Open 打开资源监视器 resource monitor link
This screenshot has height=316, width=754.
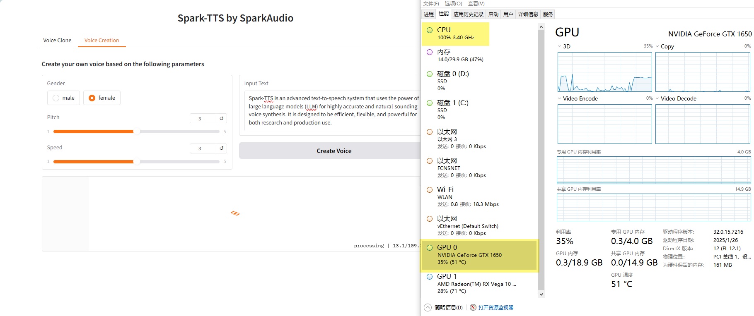(496, 307)
